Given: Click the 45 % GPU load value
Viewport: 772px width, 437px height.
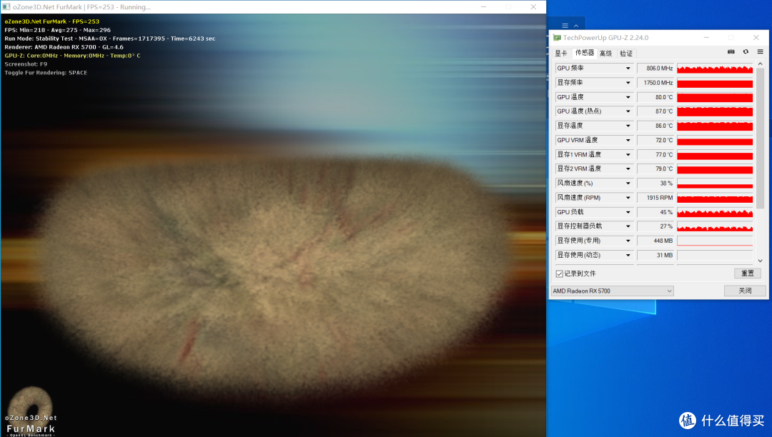Looking at the screenshot, I should pyautogui.click(x=655, y=212).
